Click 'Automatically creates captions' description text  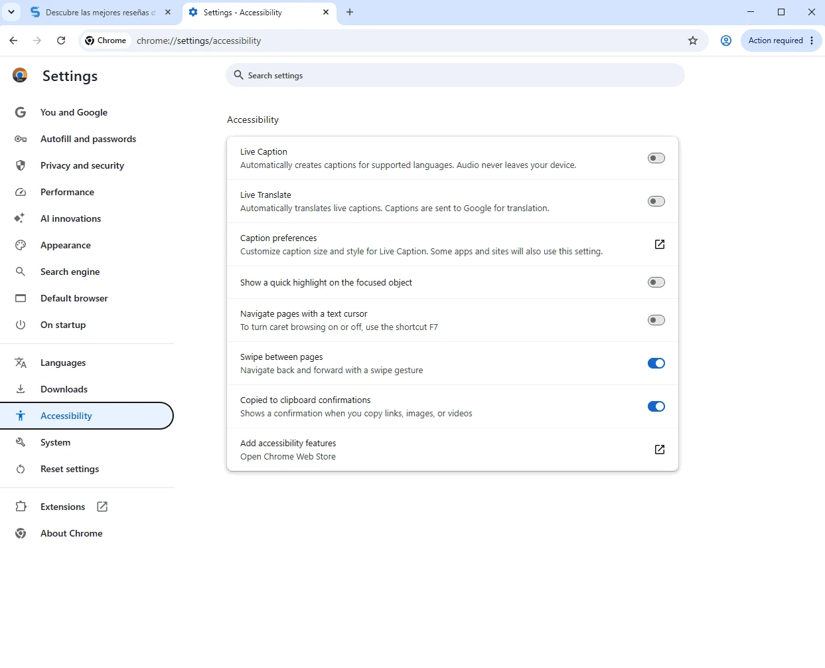(x=408, y=165)
